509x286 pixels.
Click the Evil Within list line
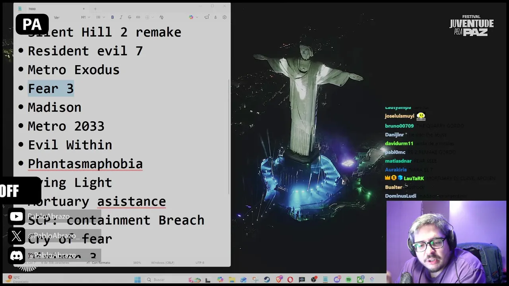70,145
